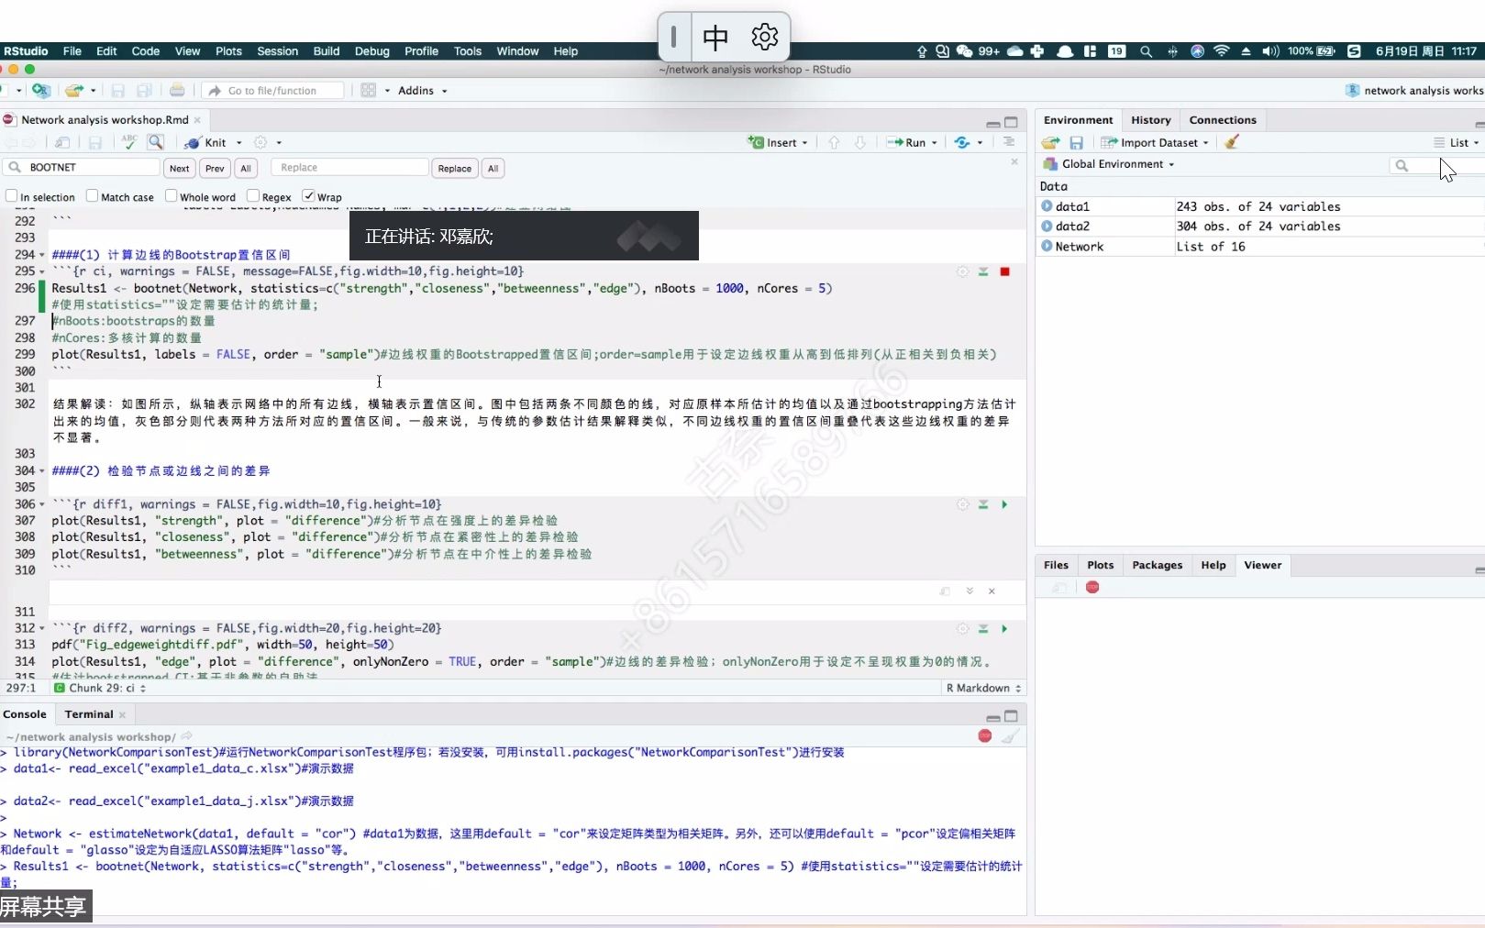Open the Addins dropdown
The height and width of the screenshot is (928, 1485).
pyautogui.click(x=423, y=90)
